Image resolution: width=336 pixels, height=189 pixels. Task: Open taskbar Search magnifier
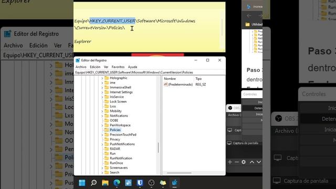pyautogui.click(x=93, y=183)
